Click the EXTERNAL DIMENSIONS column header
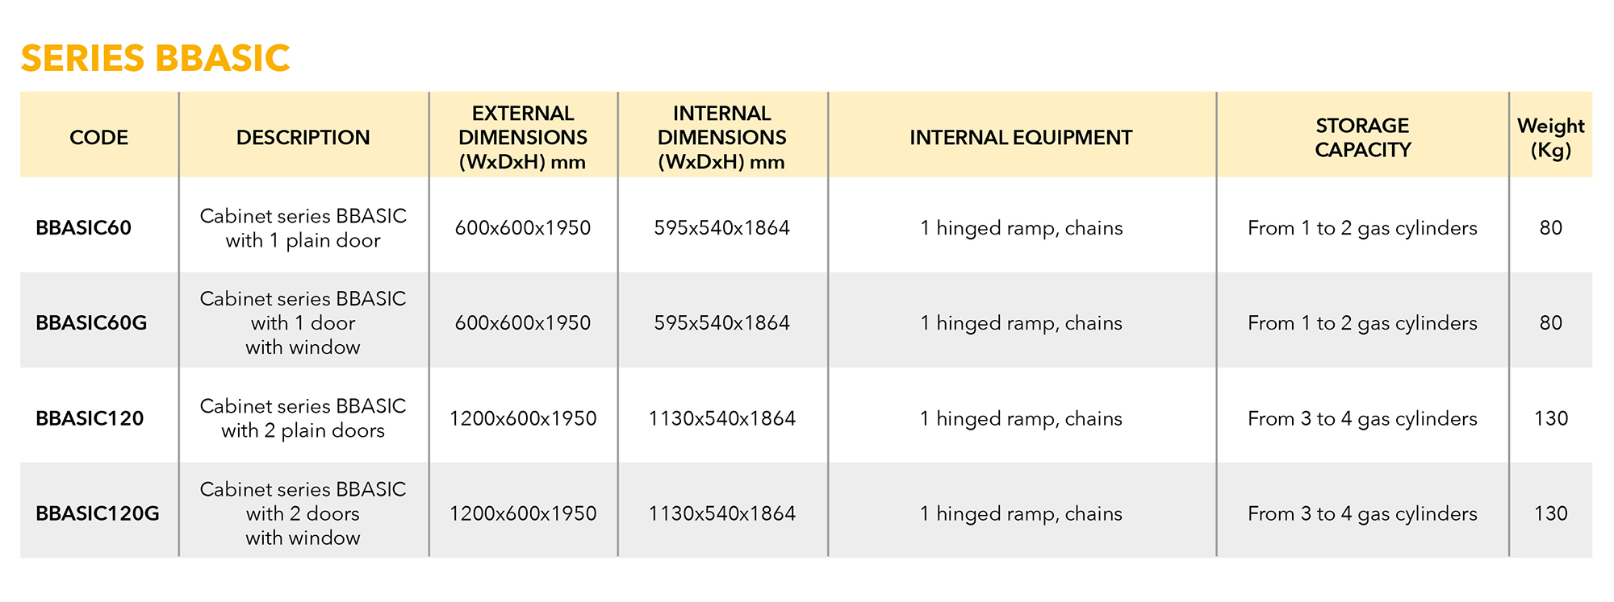Viewport: 1614px width, 602px height. [x=523, y=138]
